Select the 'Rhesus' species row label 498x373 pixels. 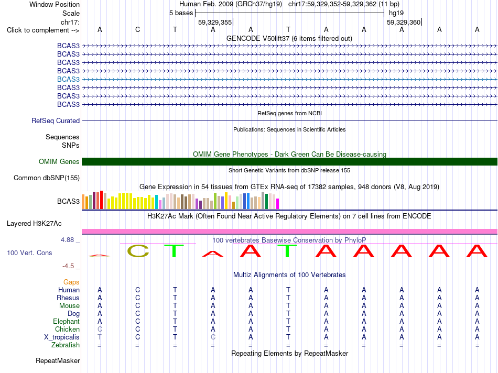click(x=68, y=298)
